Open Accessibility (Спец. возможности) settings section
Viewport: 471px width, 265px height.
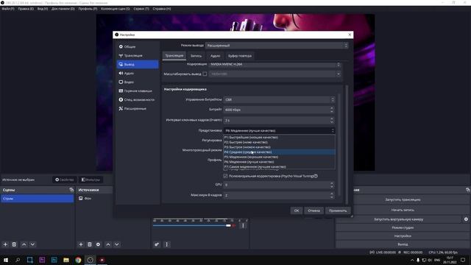(138, 99)
